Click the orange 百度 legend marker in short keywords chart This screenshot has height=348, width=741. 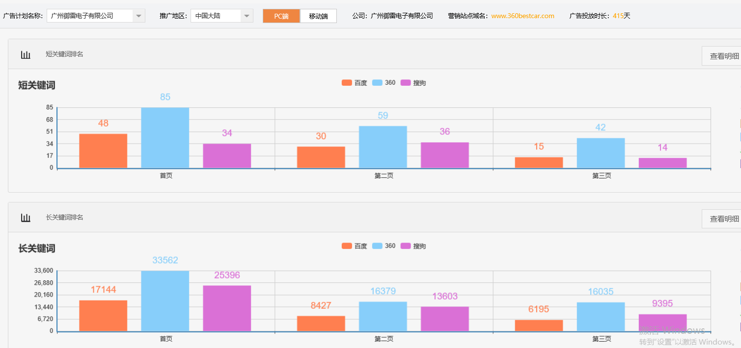point(347,82)
